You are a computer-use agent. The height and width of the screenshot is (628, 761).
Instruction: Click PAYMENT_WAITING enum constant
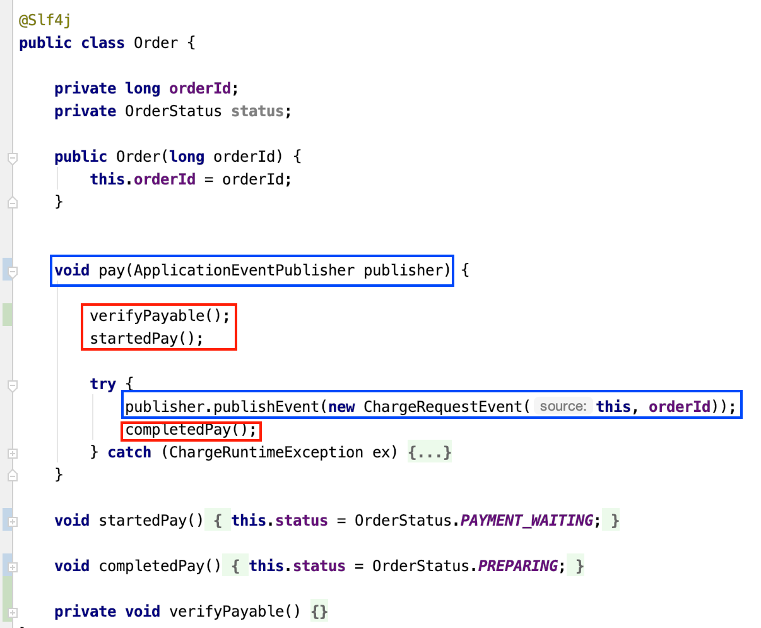pyautogui.click(x=526, y=521)
